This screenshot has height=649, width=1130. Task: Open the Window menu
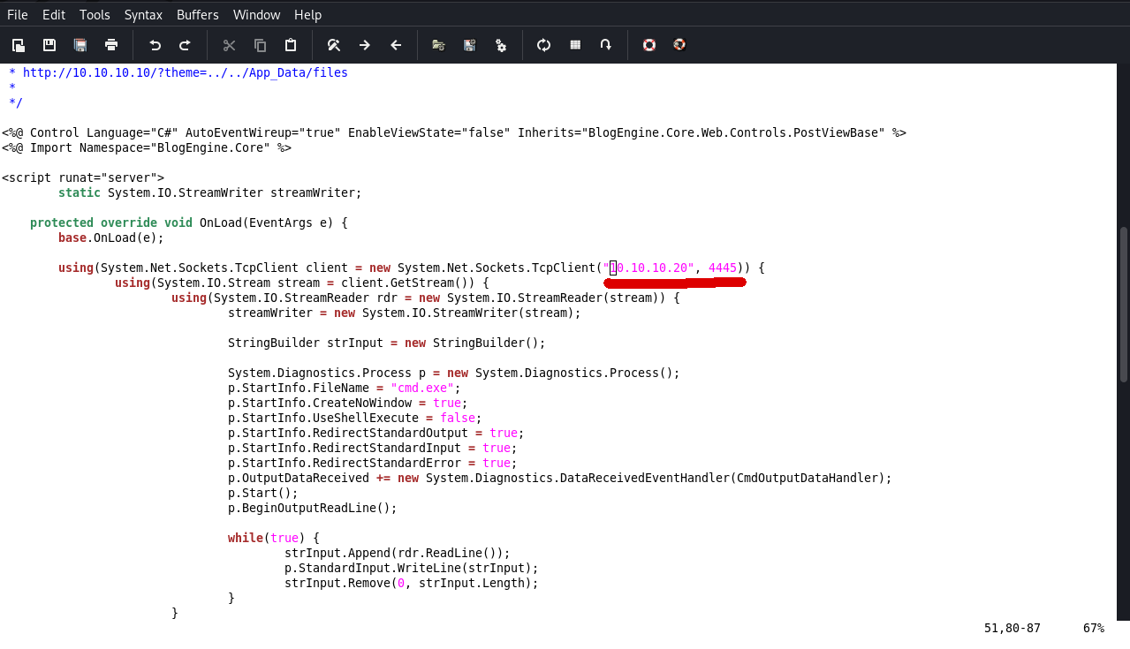click(x=257, y=15)
